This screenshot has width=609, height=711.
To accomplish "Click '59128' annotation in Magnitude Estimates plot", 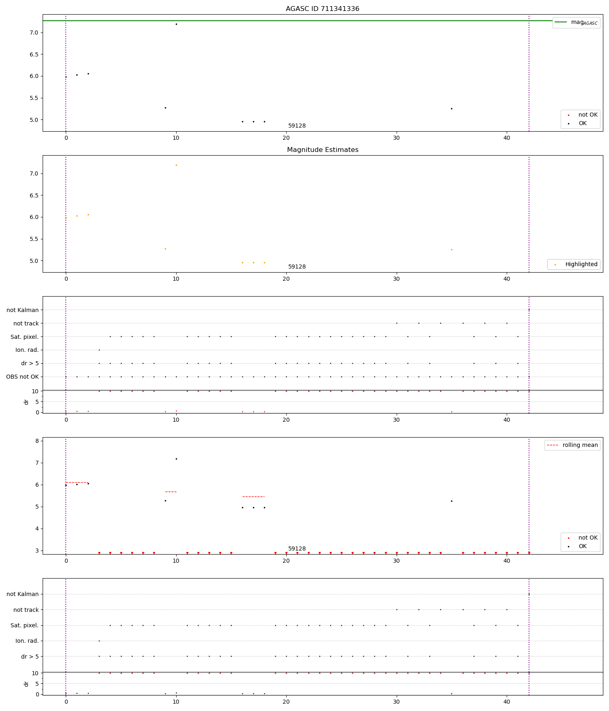I will click(297, 267).
